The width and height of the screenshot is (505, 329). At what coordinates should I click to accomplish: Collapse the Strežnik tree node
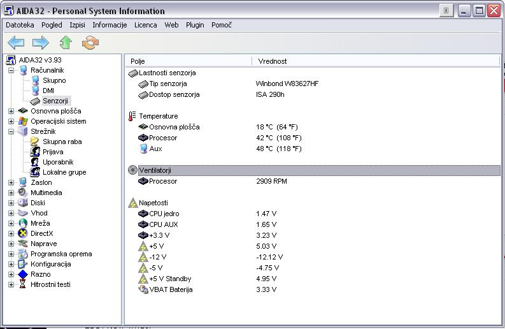click(x=11, y=131)
